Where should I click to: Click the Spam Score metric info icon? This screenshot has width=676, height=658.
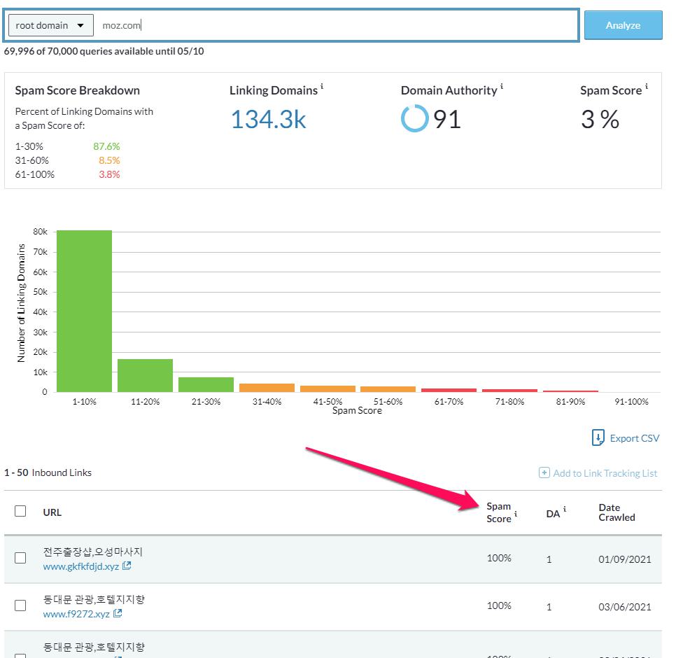point(645,85)
